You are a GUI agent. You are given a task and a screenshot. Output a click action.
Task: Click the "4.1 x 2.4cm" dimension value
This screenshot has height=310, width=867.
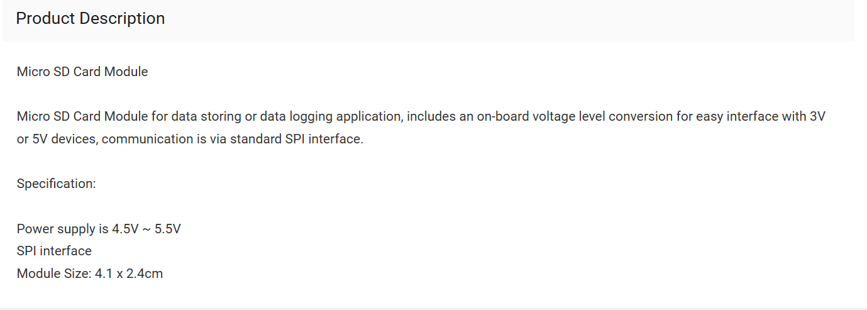click(x=129, y=274)
